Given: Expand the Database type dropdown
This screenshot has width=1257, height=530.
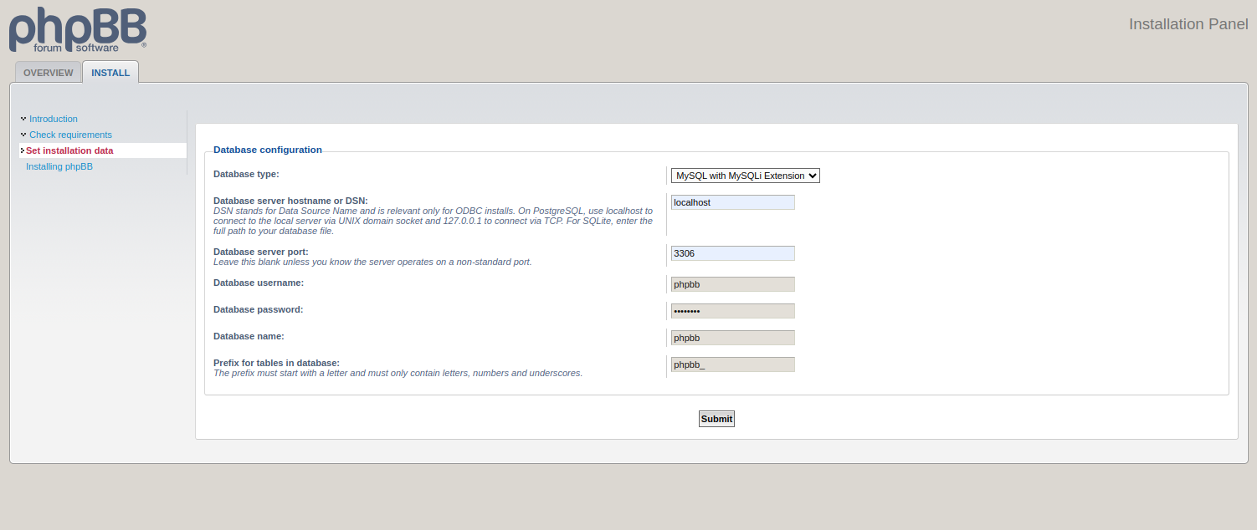Looking at the screenshot, I should click(x=745, y=176).
